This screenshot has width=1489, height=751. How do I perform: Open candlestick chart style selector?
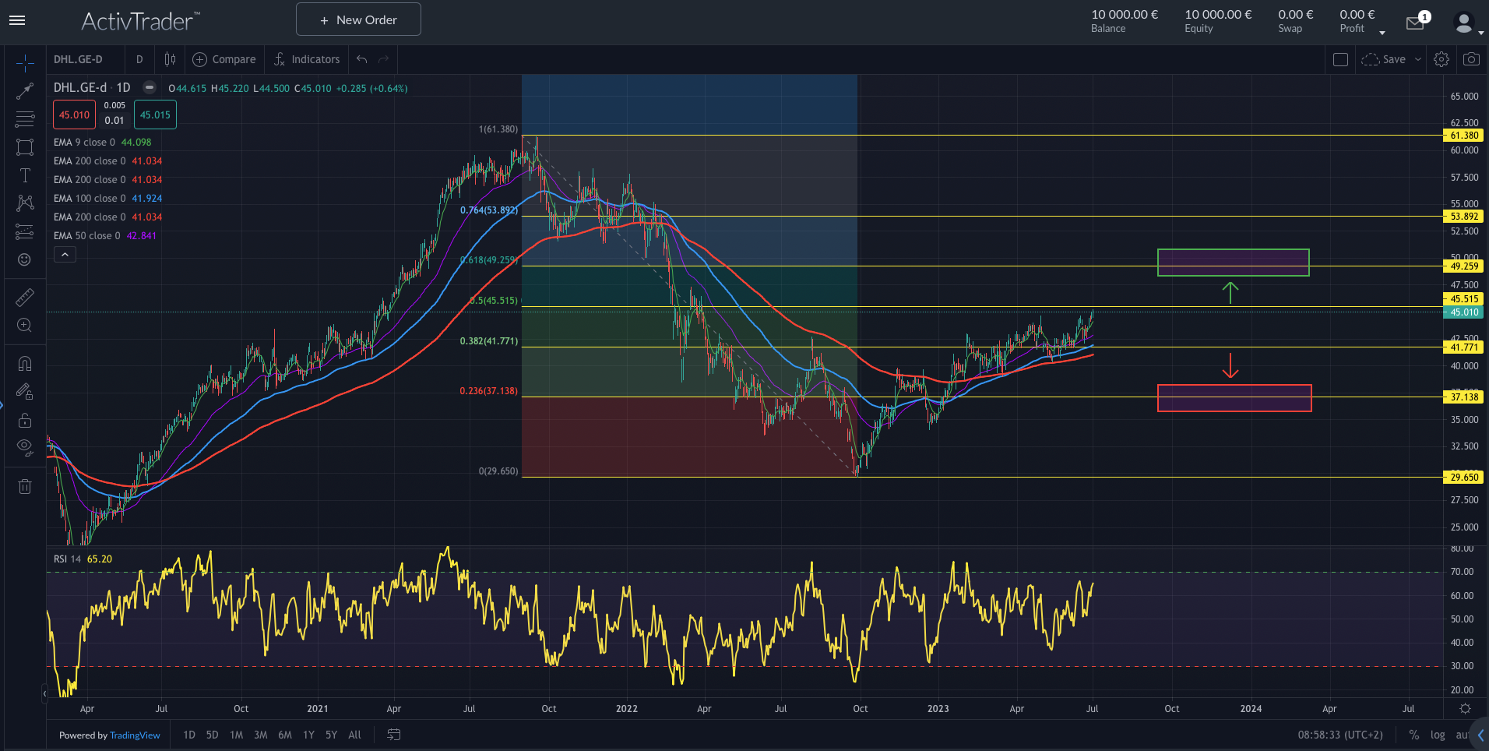coord(170,59)
